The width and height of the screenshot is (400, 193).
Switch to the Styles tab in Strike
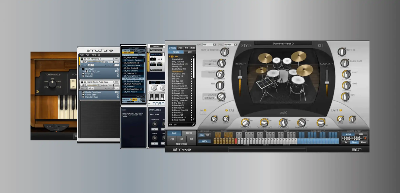pos(180,48)
